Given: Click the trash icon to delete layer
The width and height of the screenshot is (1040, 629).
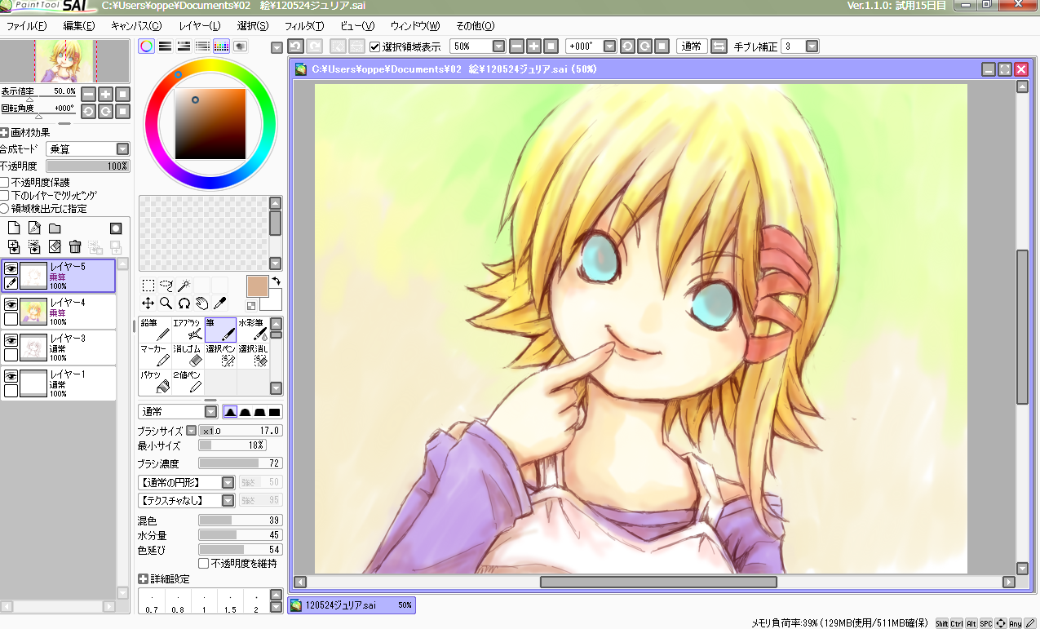Looking at the screenshot, I should coord(75,246).
